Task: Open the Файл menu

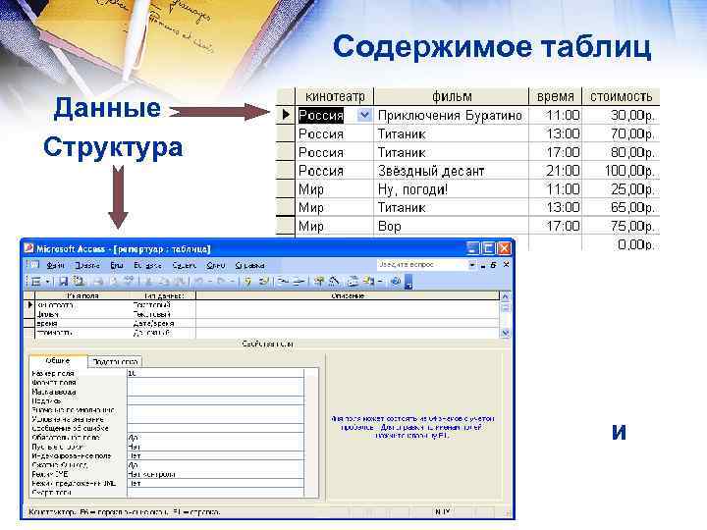Action: point(55,265)
